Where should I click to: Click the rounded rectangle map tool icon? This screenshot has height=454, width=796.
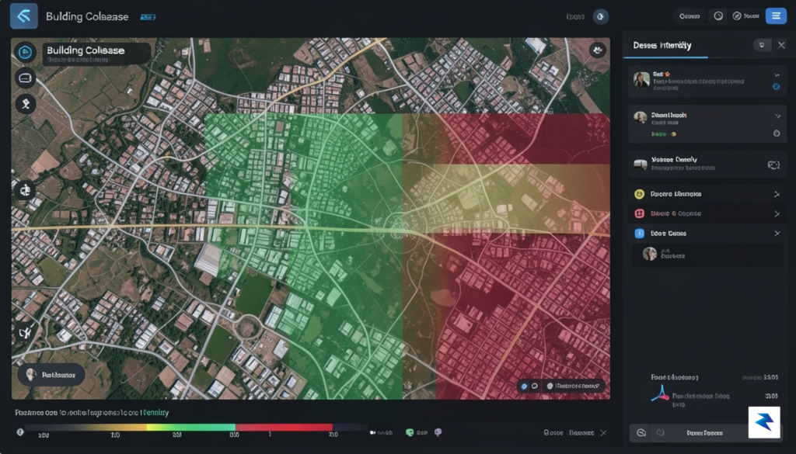click(25, 78)
